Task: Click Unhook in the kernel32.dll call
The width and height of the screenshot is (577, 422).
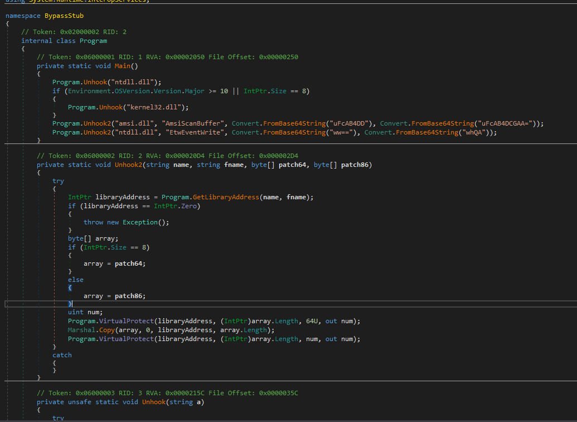Action: [x=111, y=107]
